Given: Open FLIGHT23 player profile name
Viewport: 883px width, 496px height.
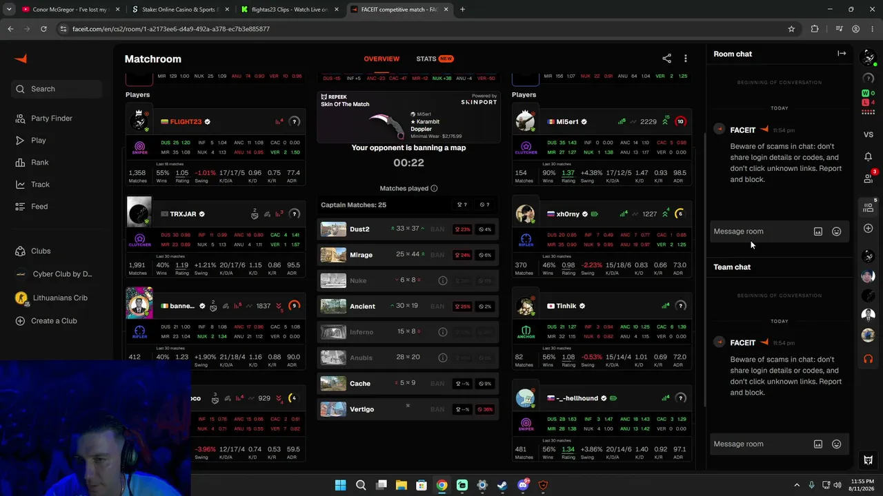Looking at the screenshot, I should (x=186, y=122).
